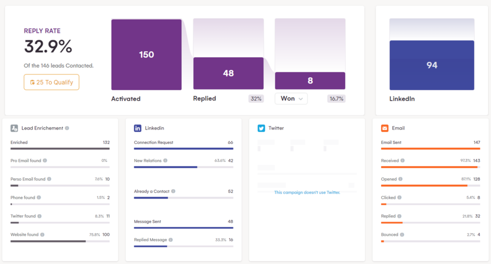Click the Activated funnel bar showing 150
This screenshot has width=491, height=264.
point(146,55)
